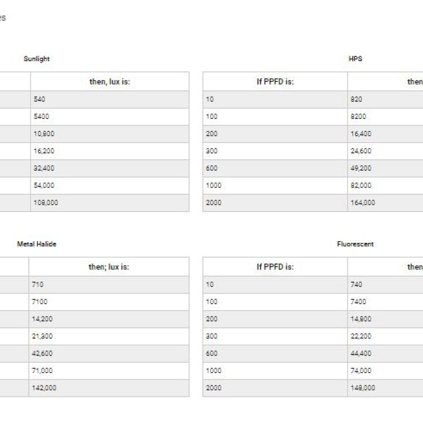Select the "If PPFD is:" header under HPS

click(x=275, y=82)
